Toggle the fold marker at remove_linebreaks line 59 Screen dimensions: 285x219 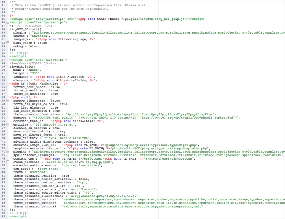[x=8, y=101]
